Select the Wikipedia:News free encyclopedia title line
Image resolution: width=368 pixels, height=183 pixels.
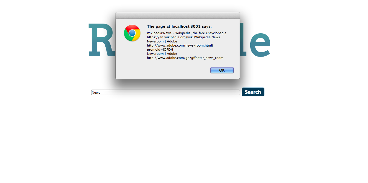(187, 33)
